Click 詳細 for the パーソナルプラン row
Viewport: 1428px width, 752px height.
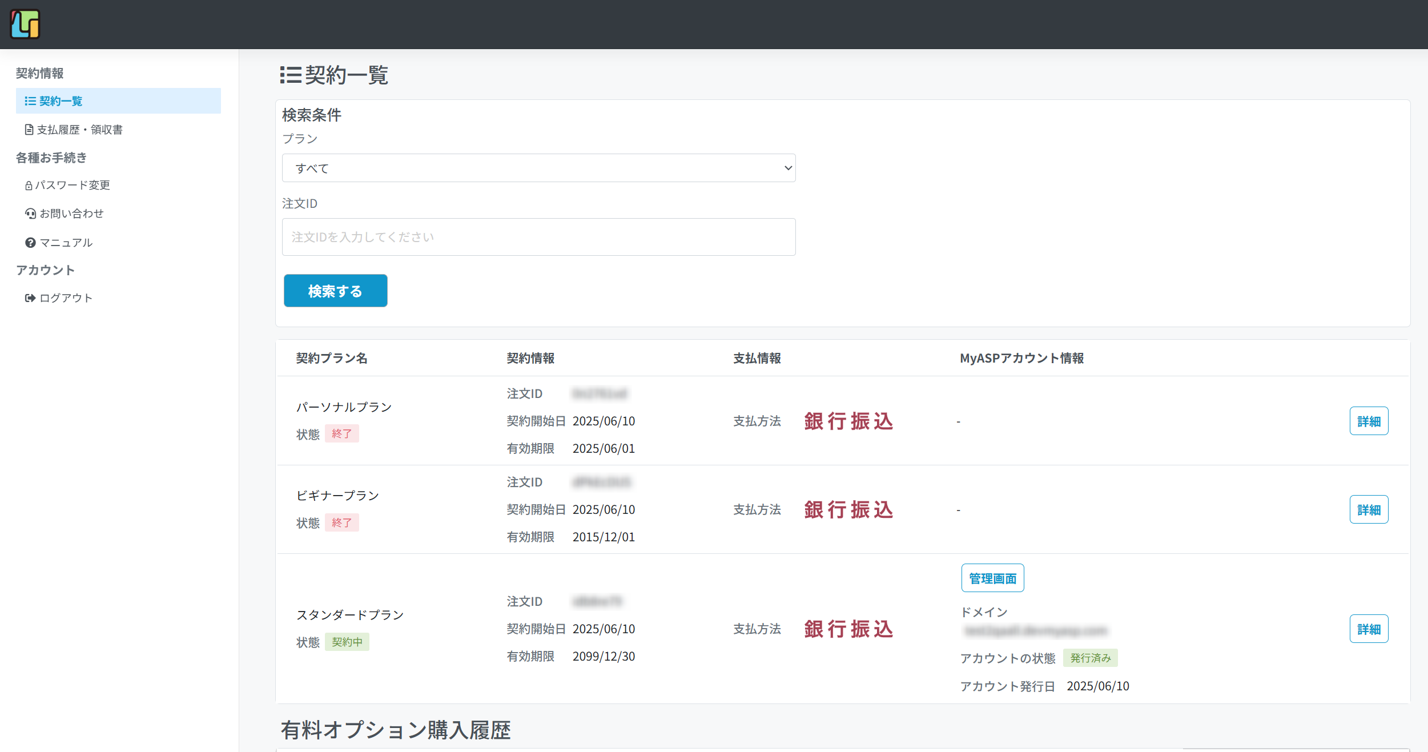tap(1369, 421)
